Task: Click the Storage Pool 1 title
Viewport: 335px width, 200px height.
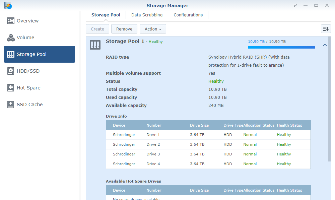Action: click(125, 41)
